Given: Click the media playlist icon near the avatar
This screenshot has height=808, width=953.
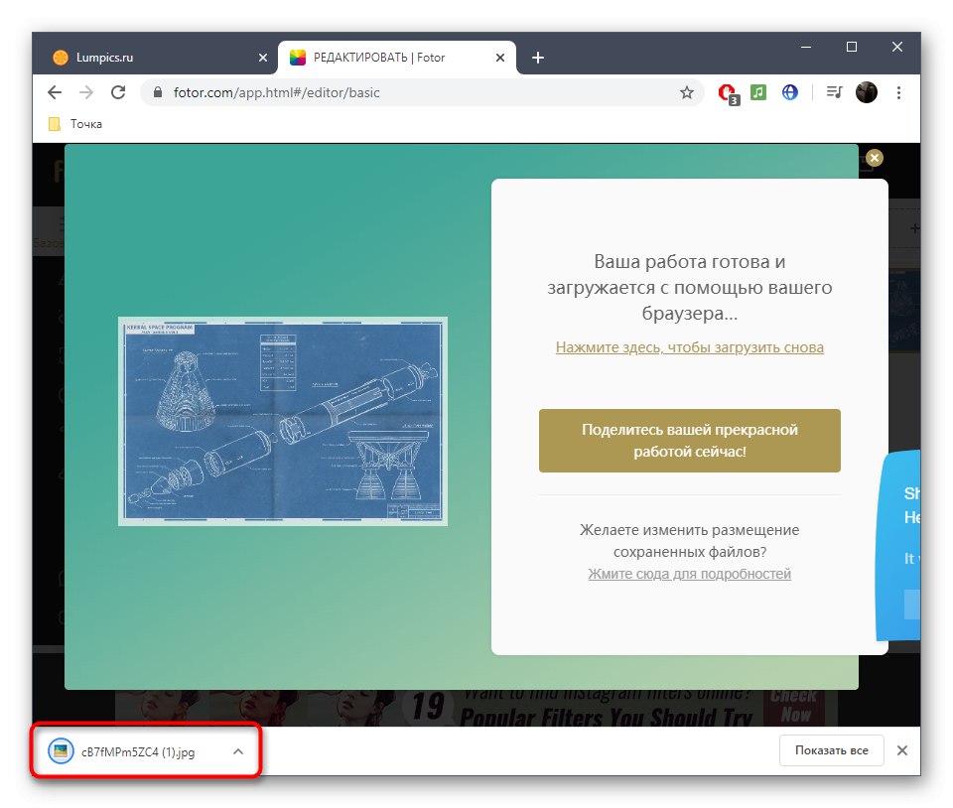Looking at the screenshot, I should coord(833,92).
